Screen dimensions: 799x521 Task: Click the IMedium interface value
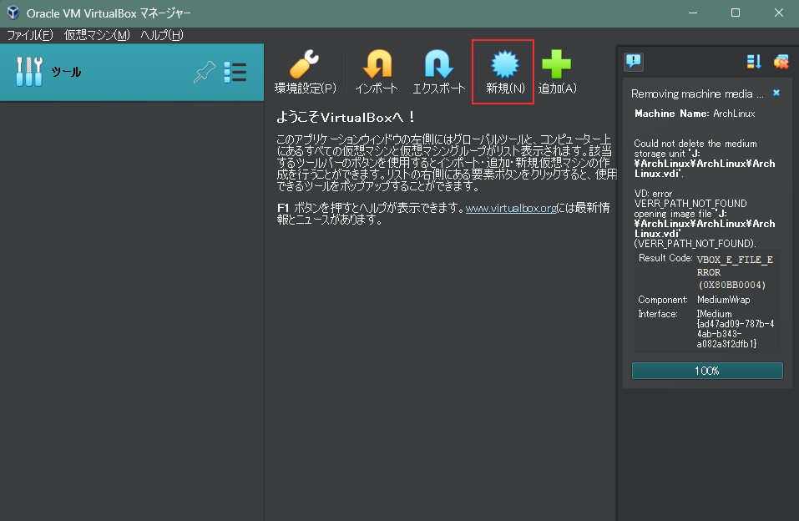(x=736, y=329)
